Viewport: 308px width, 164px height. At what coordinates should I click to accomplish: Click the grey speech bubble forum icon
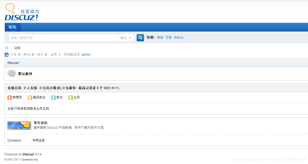point(11,74)
